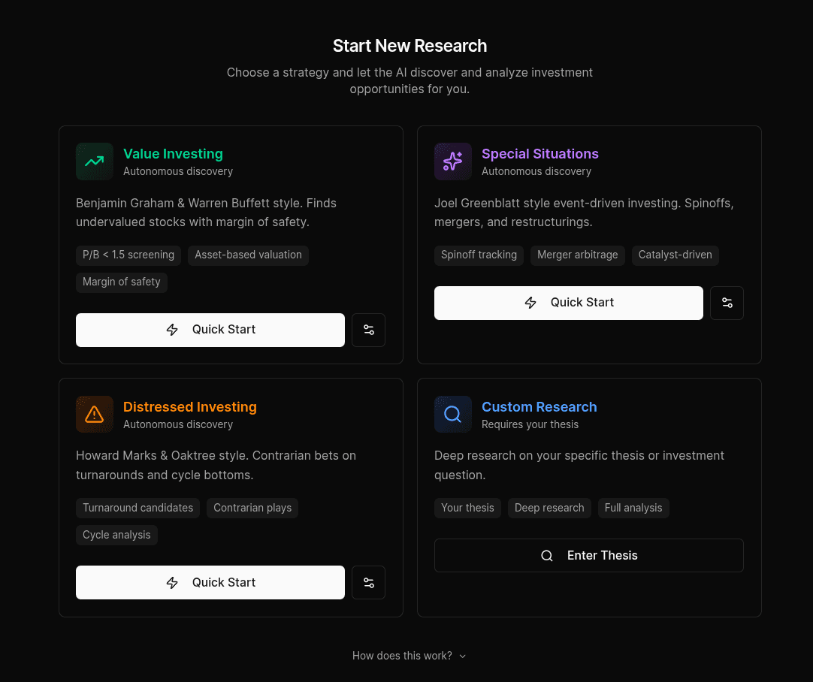813x682 pixels.
Task: Expand the 'How does this work?' section
Action: coord(410,656)
